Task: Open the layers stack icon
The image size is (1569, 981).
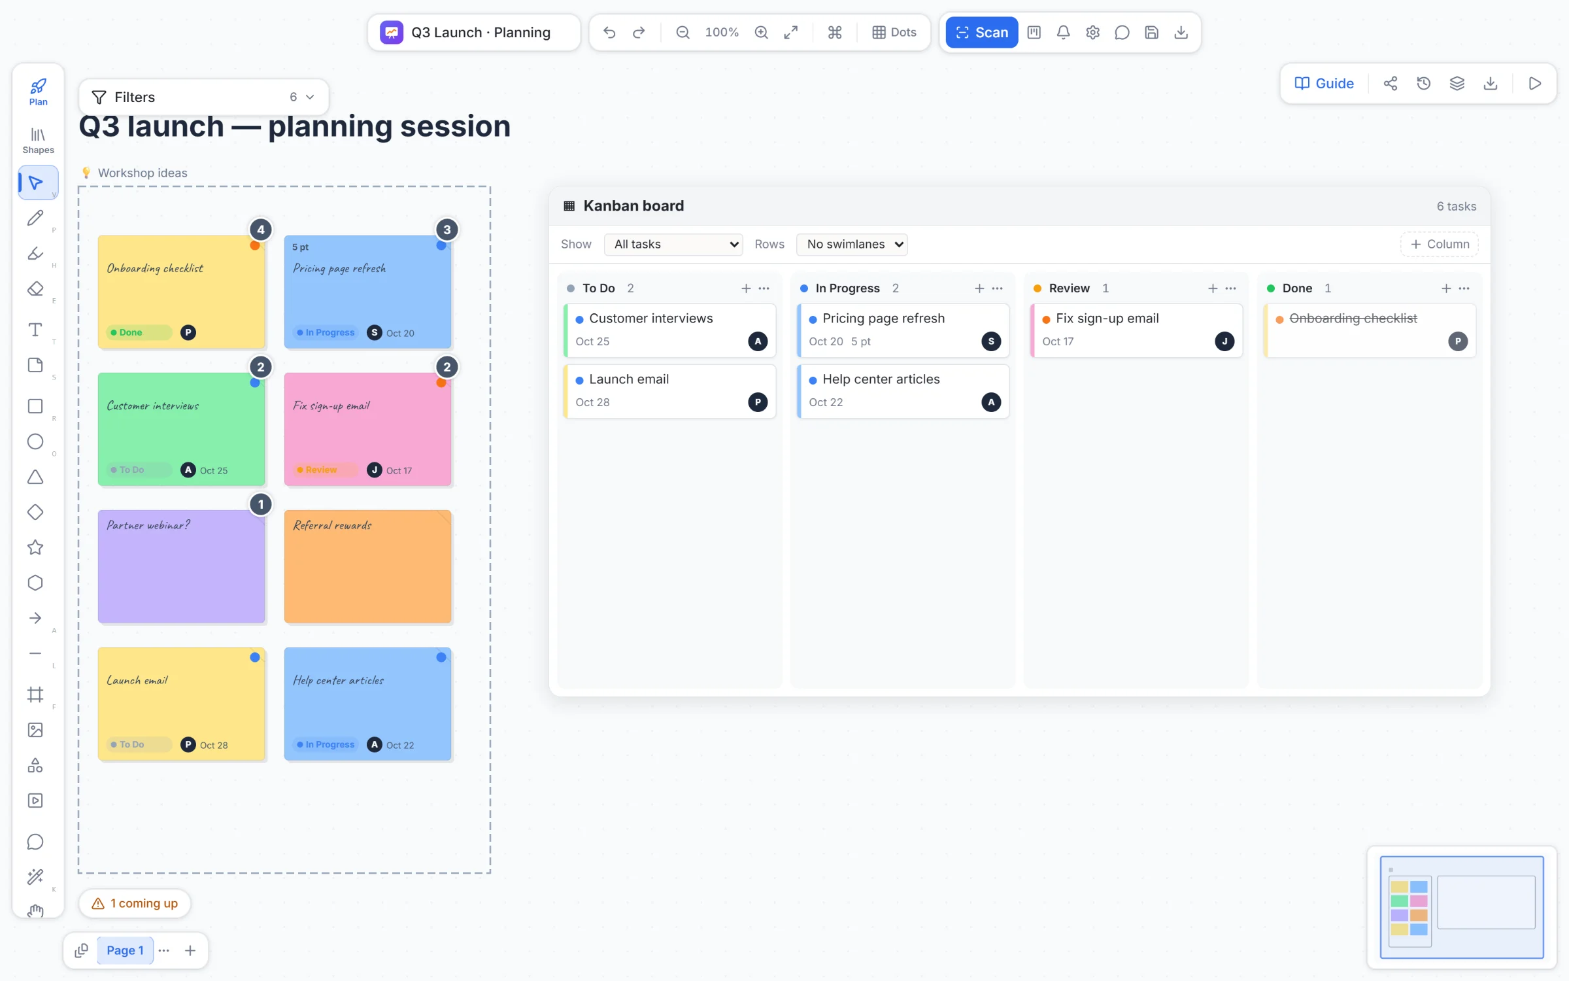Action: pyautogui.click(x=1457, y=83)
